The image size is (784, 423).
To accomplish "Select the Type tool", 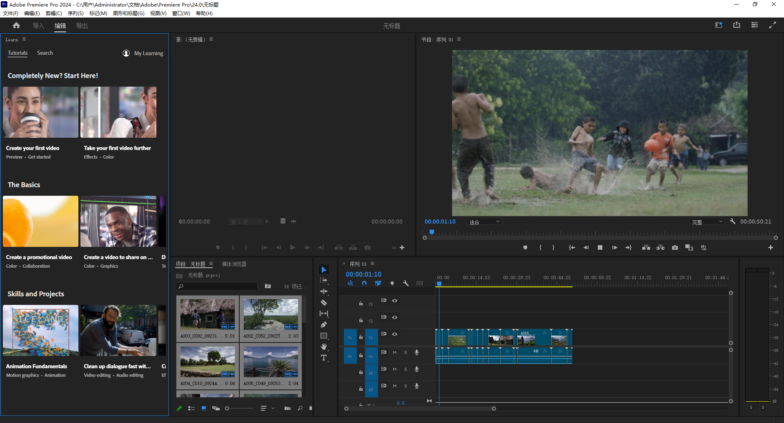I will pyautogui.click(x=324, y=358).
